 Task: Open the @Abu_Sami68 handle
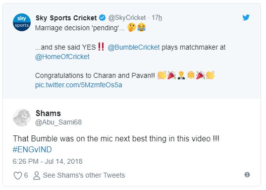[x=58, y=122]
